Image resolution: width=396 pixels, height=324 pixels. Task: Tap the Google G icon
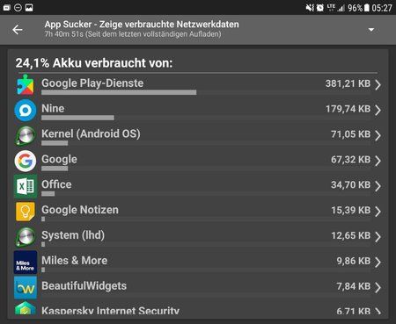[x=26, y=161]
